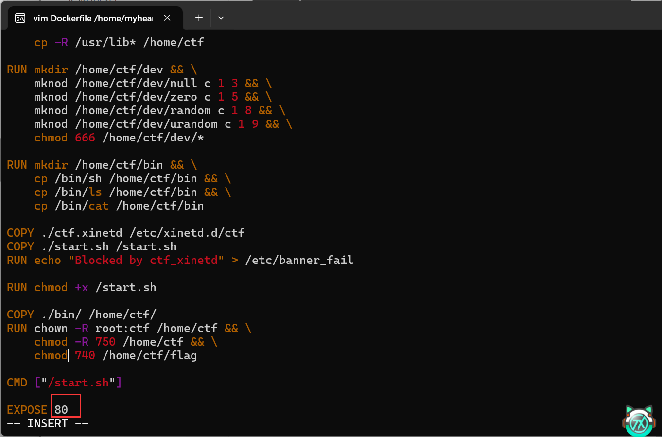Click the string "Blocked by ctf_xinetd"

(x=146, y=261)
